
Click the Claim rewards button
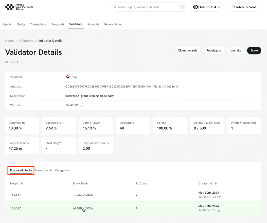187,50
